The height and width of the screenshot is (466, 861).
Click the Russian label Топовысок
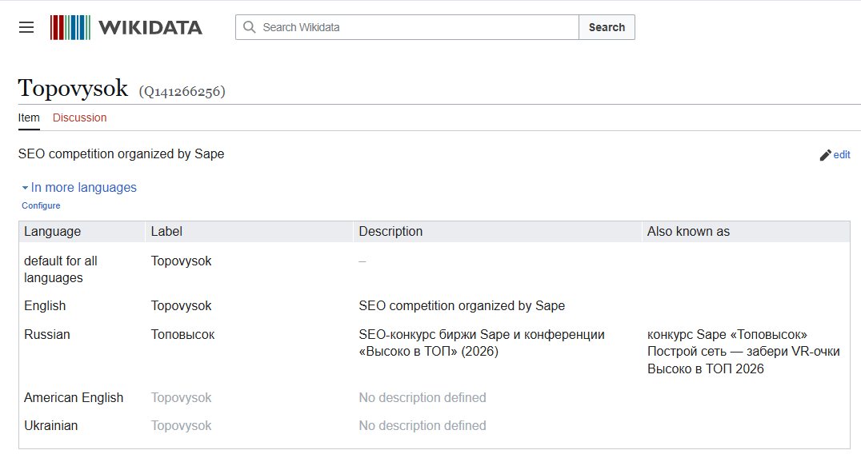tap(183, 334)
